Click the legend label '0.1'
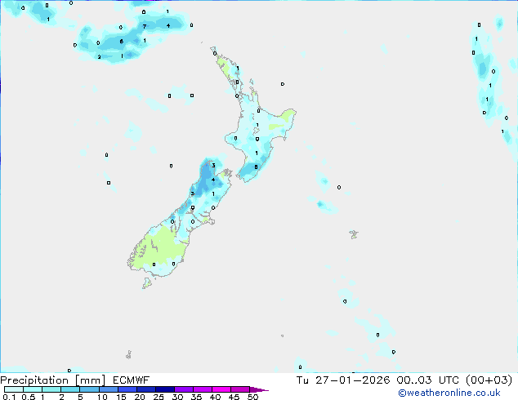The image size is (518, 400). click(9, 397)
